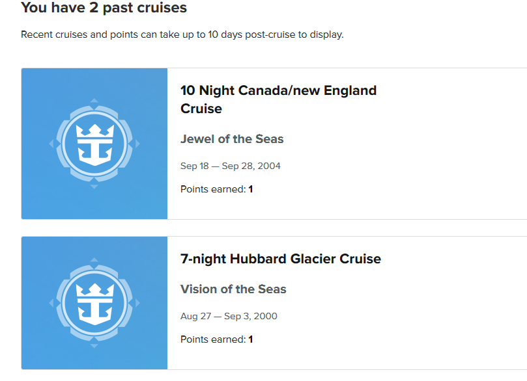527x381 pixels.
Task: Select the Jewel of the Seas ship name
Action: (232, 139)
